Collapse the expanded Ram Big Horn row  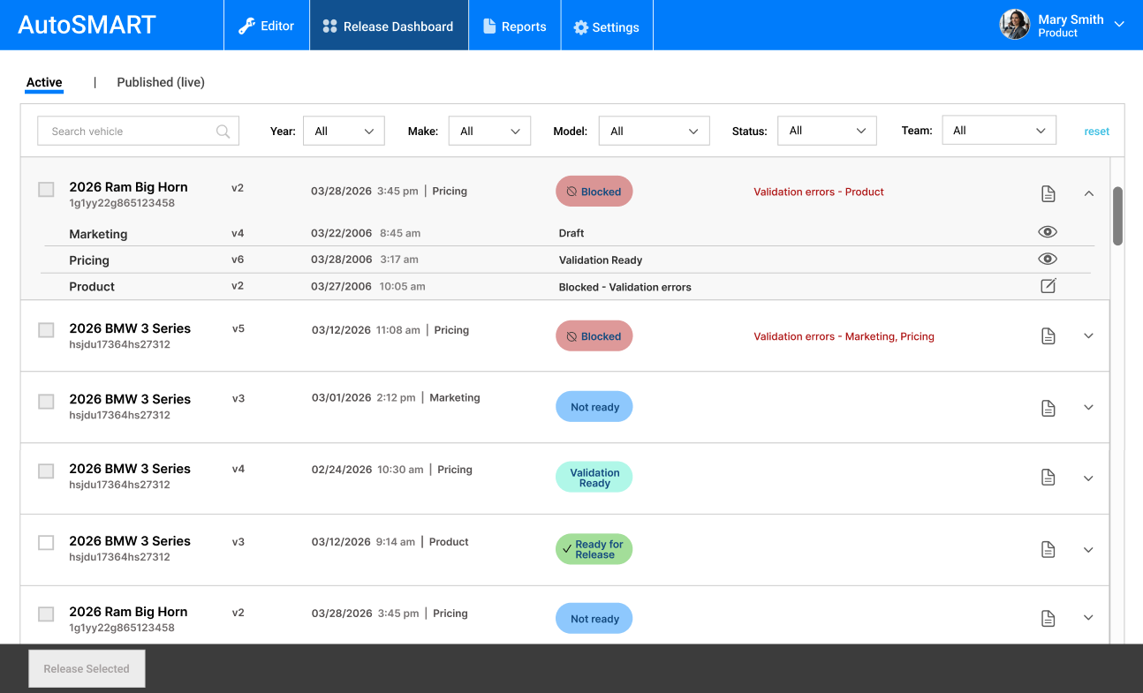pos(1088,193)
